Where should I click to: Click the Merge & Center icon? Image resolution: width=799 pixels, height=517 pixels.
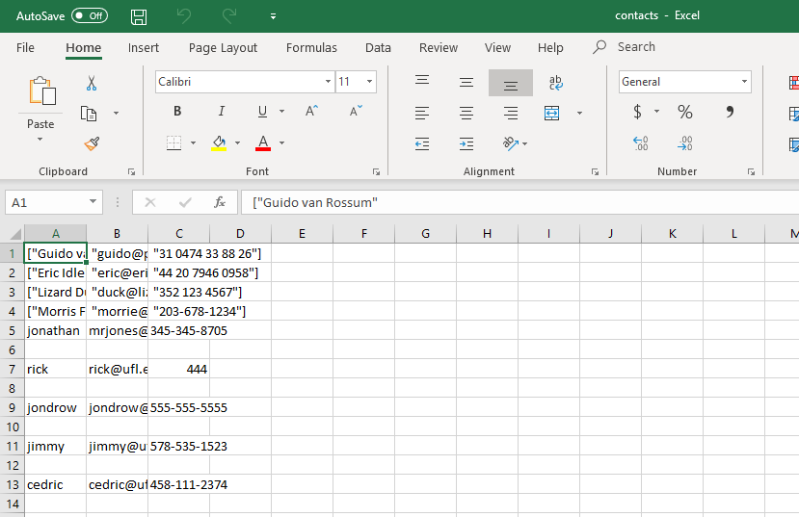pyautogui.click(x=552, y=113)
